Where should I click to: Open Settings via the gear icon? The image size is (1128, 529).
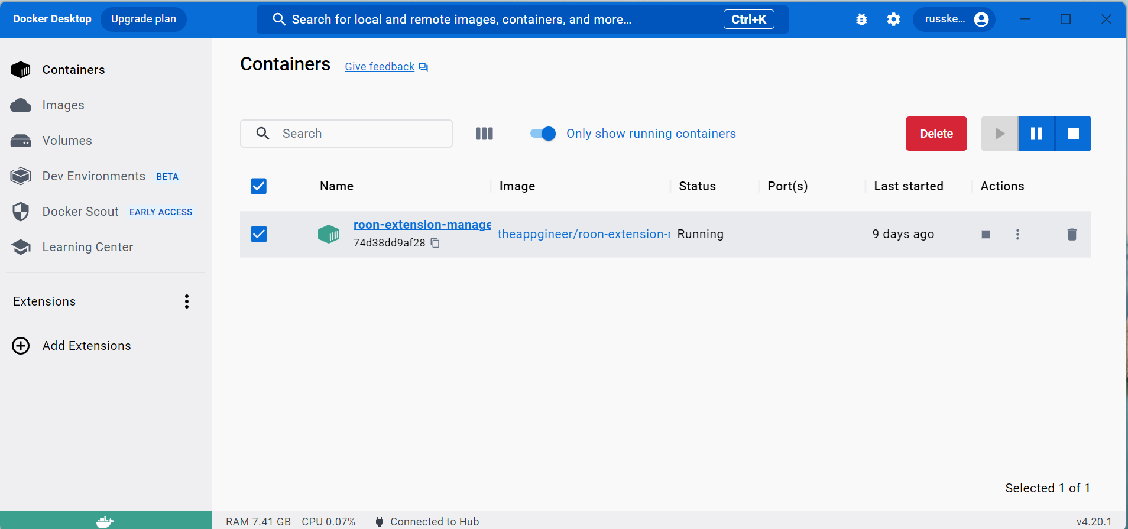(x=893, y=20)
